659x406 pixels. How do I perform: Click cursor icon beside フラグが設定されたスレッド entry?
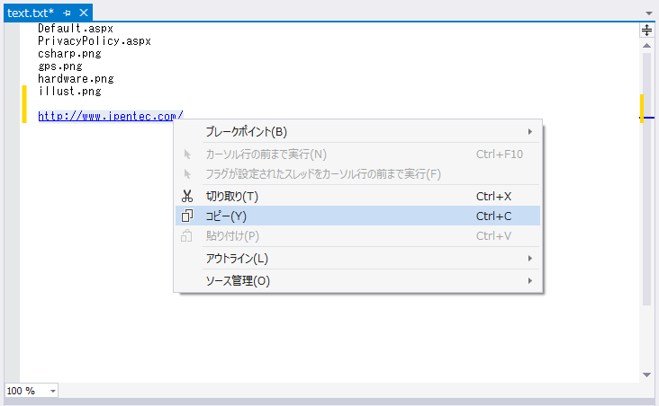pyautogui.click(x=187, y=174)
